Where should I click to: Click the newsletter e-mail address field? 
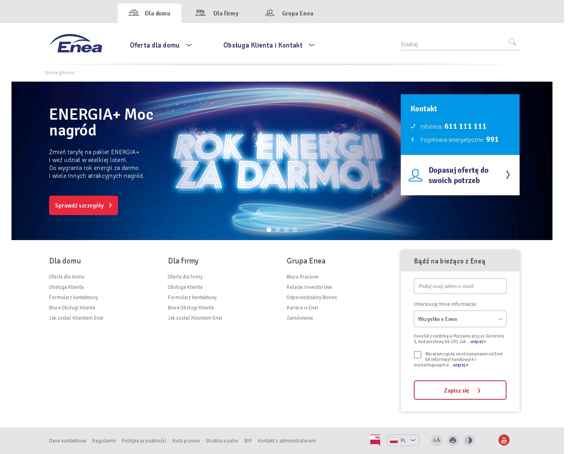460,286
